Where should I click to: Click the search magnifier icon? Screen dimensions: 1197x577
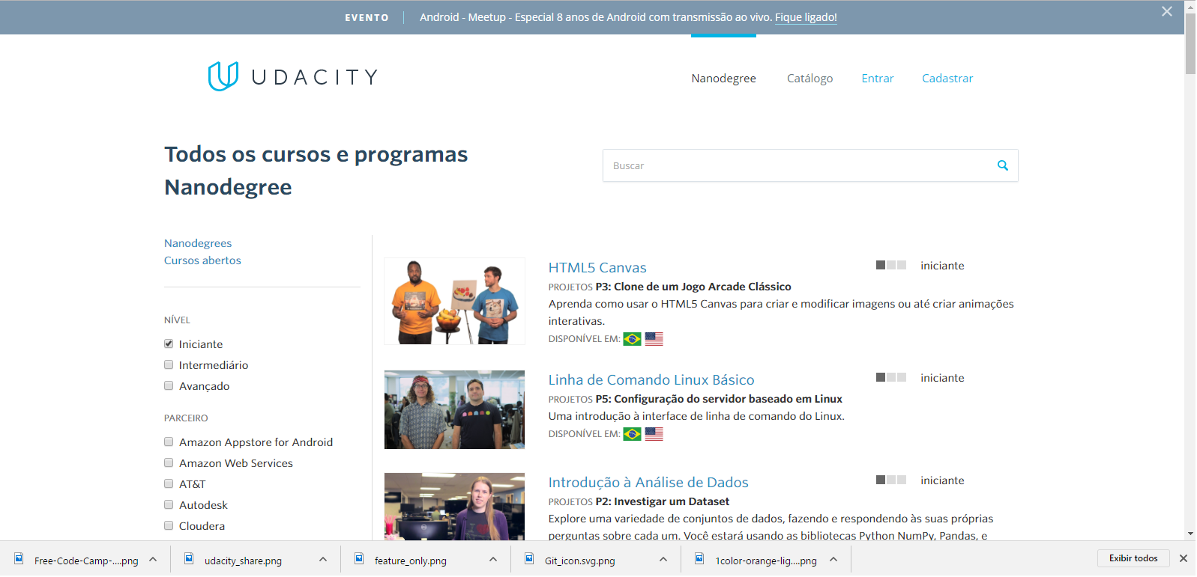tap(1003, 165)
